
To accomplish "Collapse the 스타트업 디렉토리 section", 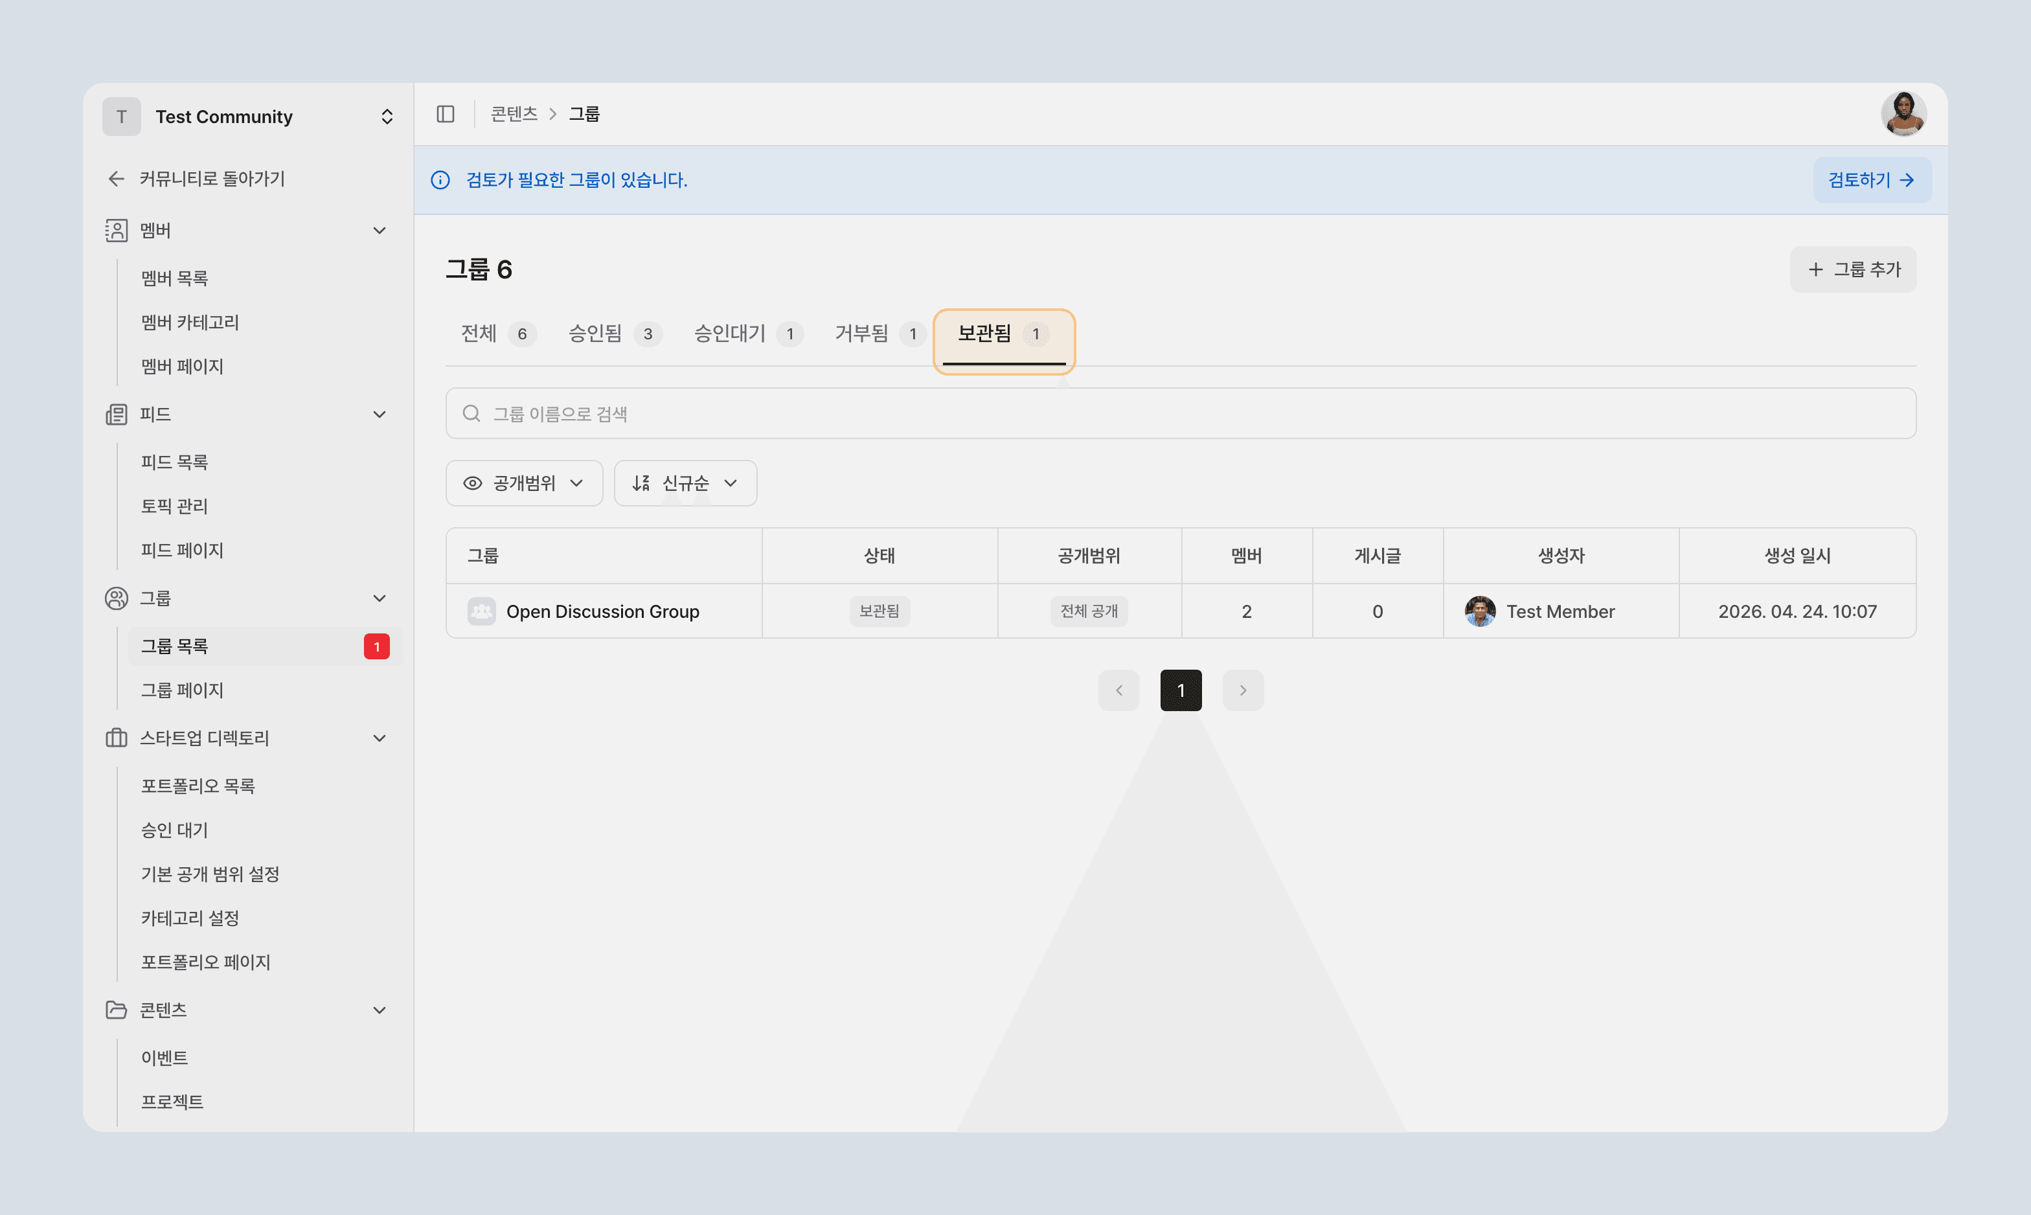I will [x=380, y=738].
